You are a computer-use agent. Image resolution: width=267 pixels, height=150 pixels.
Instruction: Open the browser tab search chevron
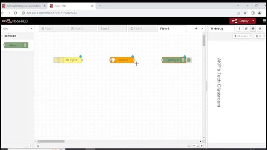(x=238, y=5)
